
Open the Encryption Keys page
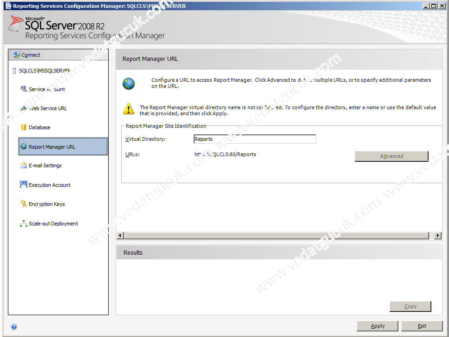point(47,204)
